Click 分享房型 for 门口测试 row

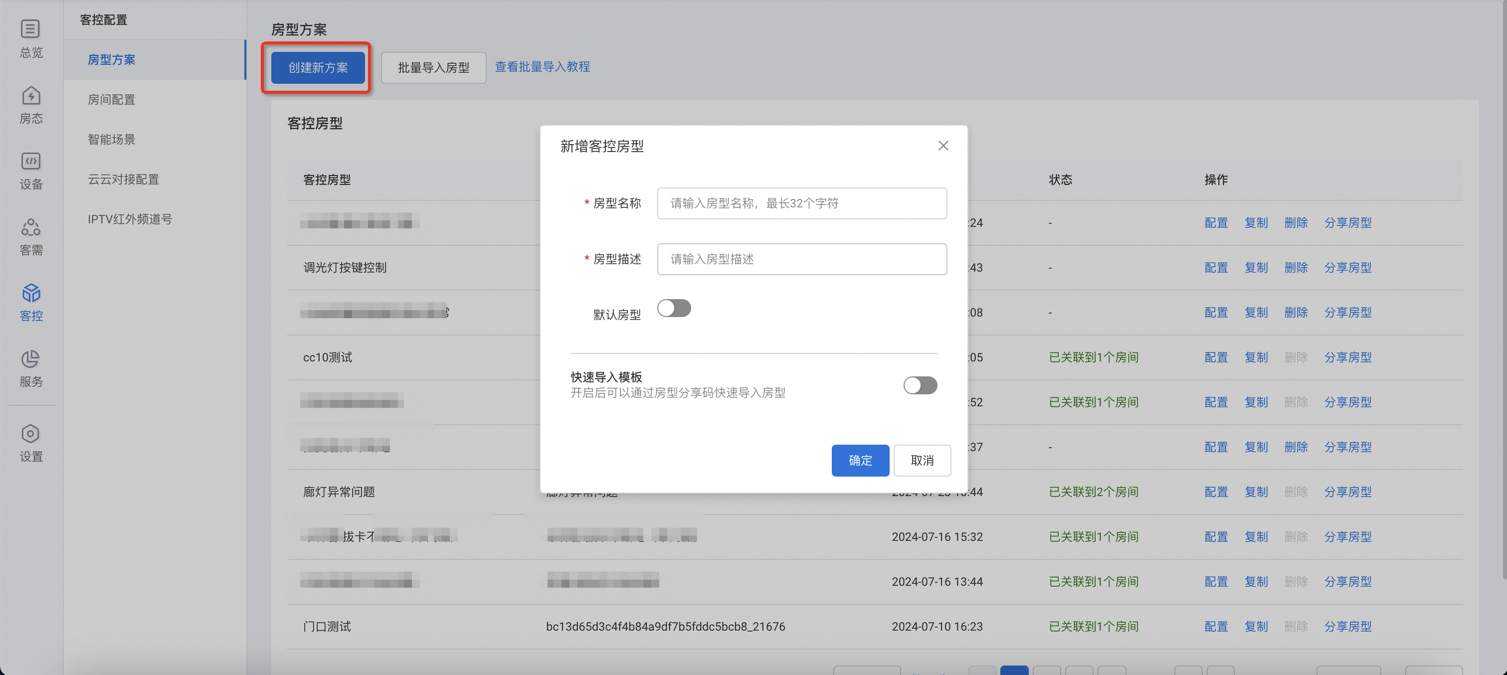click(x=1347, y=627)
